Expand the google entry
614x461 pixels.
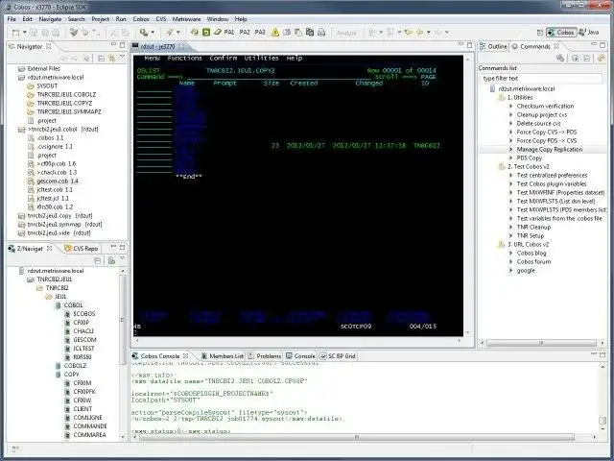coord(510,271)
